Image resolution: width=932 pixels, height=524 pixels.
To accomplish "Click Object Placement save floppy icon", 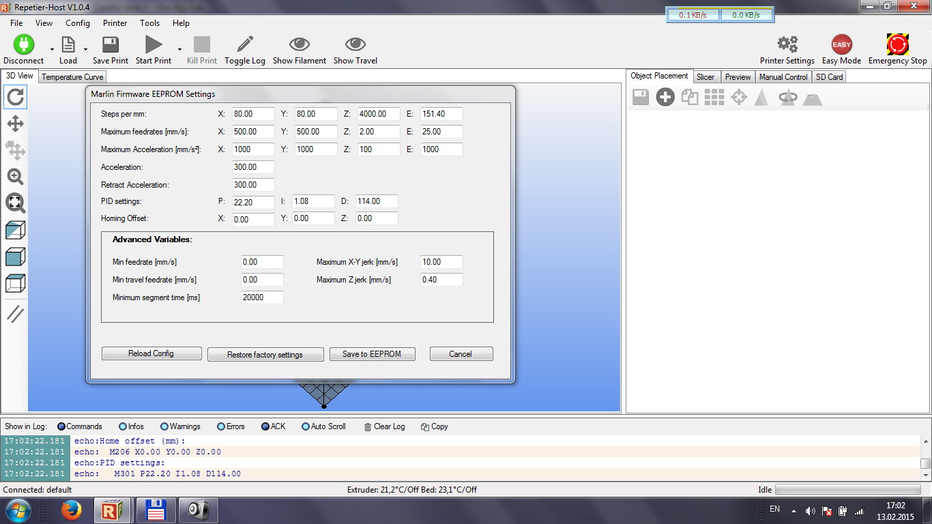I will tap(641, 98).
